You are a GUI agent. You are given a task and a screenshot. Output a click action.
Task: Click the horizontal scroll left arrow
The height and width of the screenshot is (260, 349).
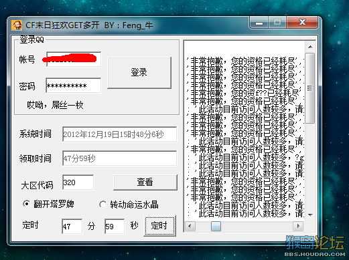tap(190, 227)
